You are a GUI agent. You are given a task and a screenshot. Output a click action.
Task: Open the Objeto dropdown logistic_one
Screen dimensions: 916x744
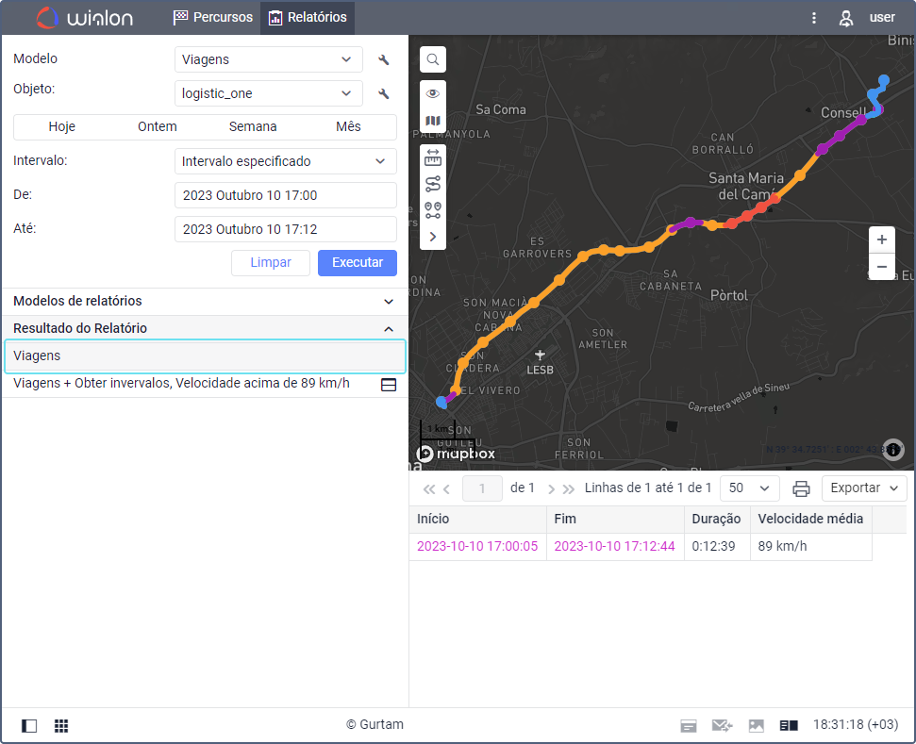pos(269,93)
